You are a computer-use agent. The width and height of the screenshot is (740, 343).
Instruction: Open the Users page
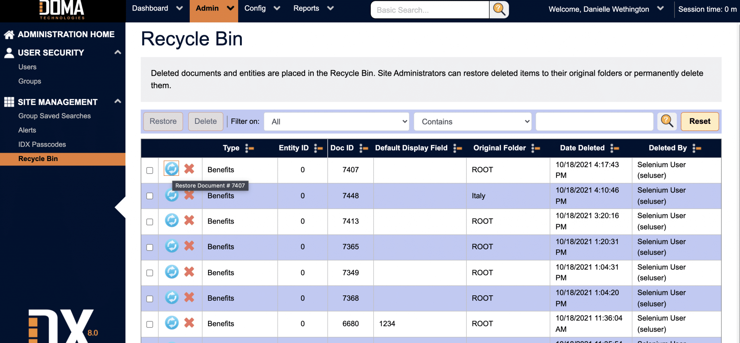27,67
